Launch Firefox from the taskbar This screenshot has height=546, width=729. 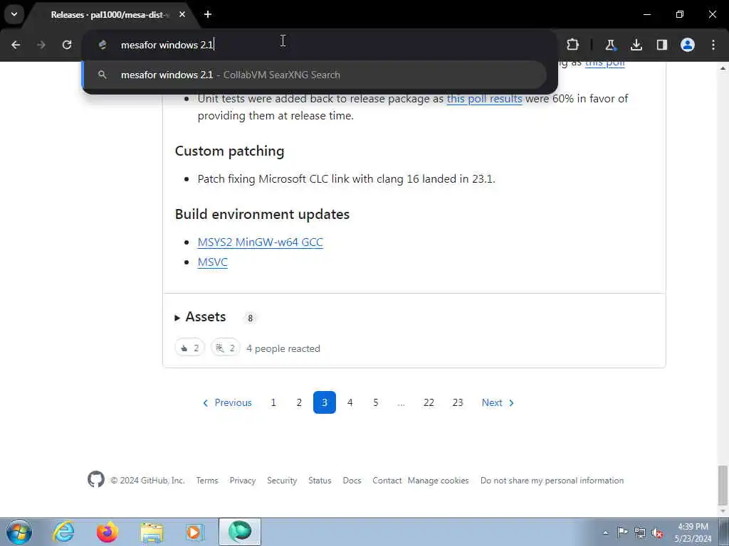click(107, 532)
